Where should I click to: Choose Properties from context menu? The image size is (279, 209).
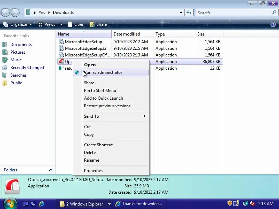click(111, 171)
